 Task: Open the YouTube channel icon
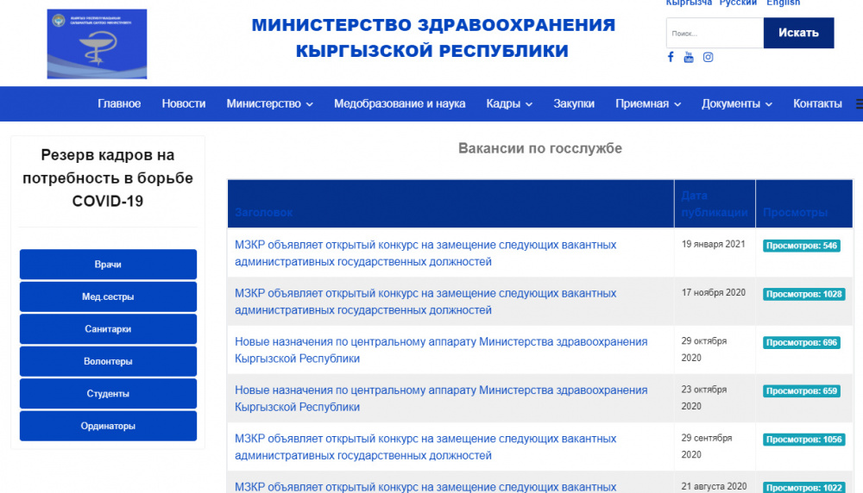click(689, 57)
